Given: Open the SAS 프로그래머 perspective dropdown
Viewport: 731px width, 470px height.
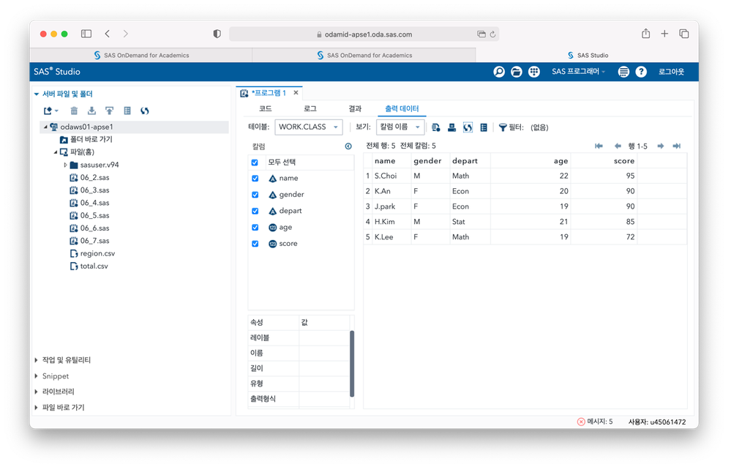Looking at the screenshot, I should click(578, 72).
